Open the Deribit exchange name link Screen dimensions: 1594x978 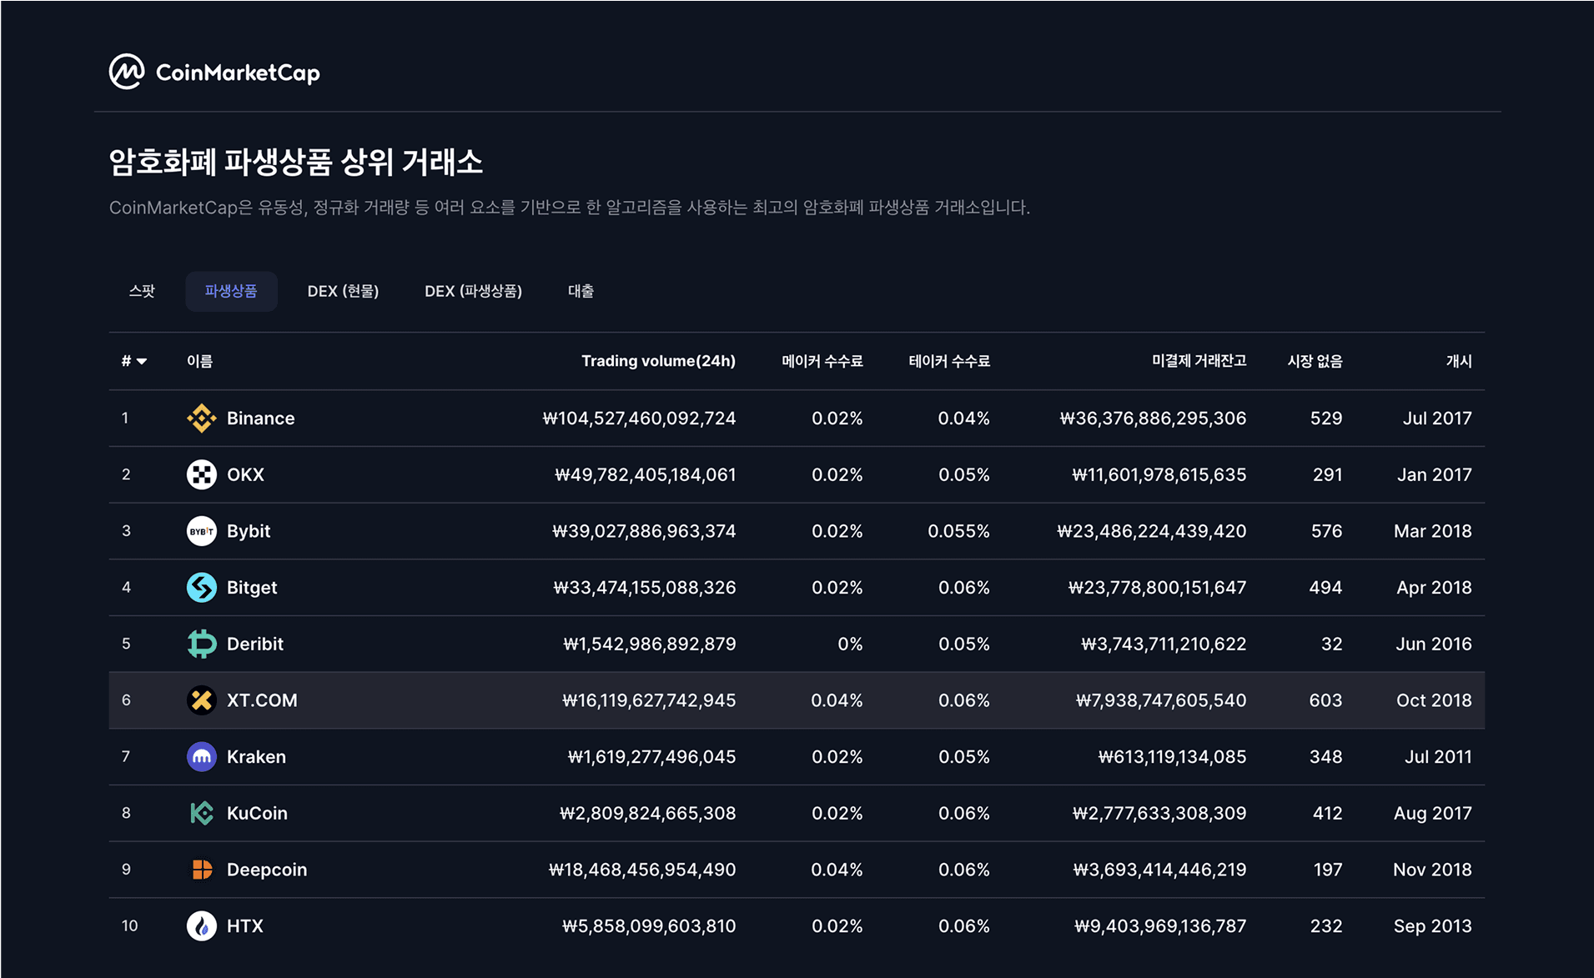[x=255, y=644]
